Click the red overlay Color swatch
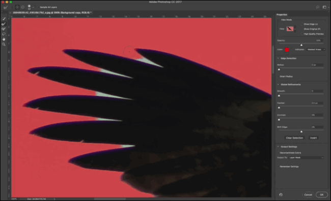Viewport: 331px width, 201px height. (287, 50)
